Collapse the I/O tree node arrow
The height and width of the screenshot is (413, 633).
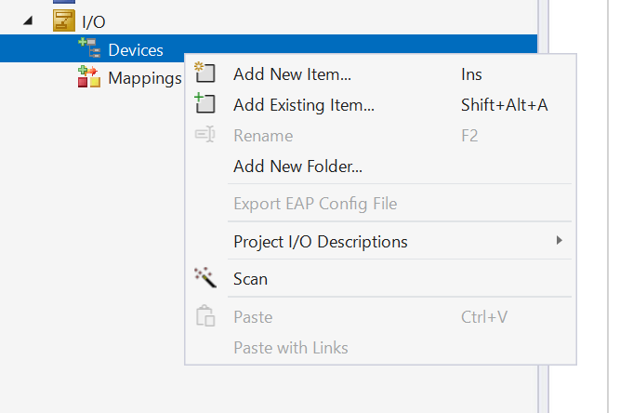[x=30, y=21]
